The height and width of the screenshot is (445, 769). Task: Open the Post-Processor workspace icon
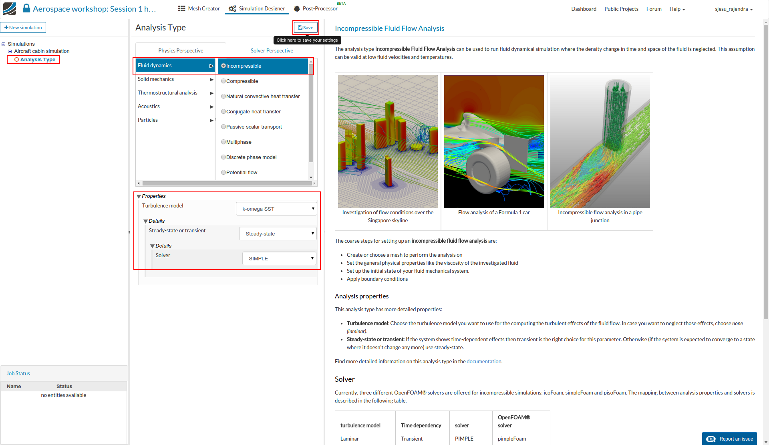click(x=297, y=8)
